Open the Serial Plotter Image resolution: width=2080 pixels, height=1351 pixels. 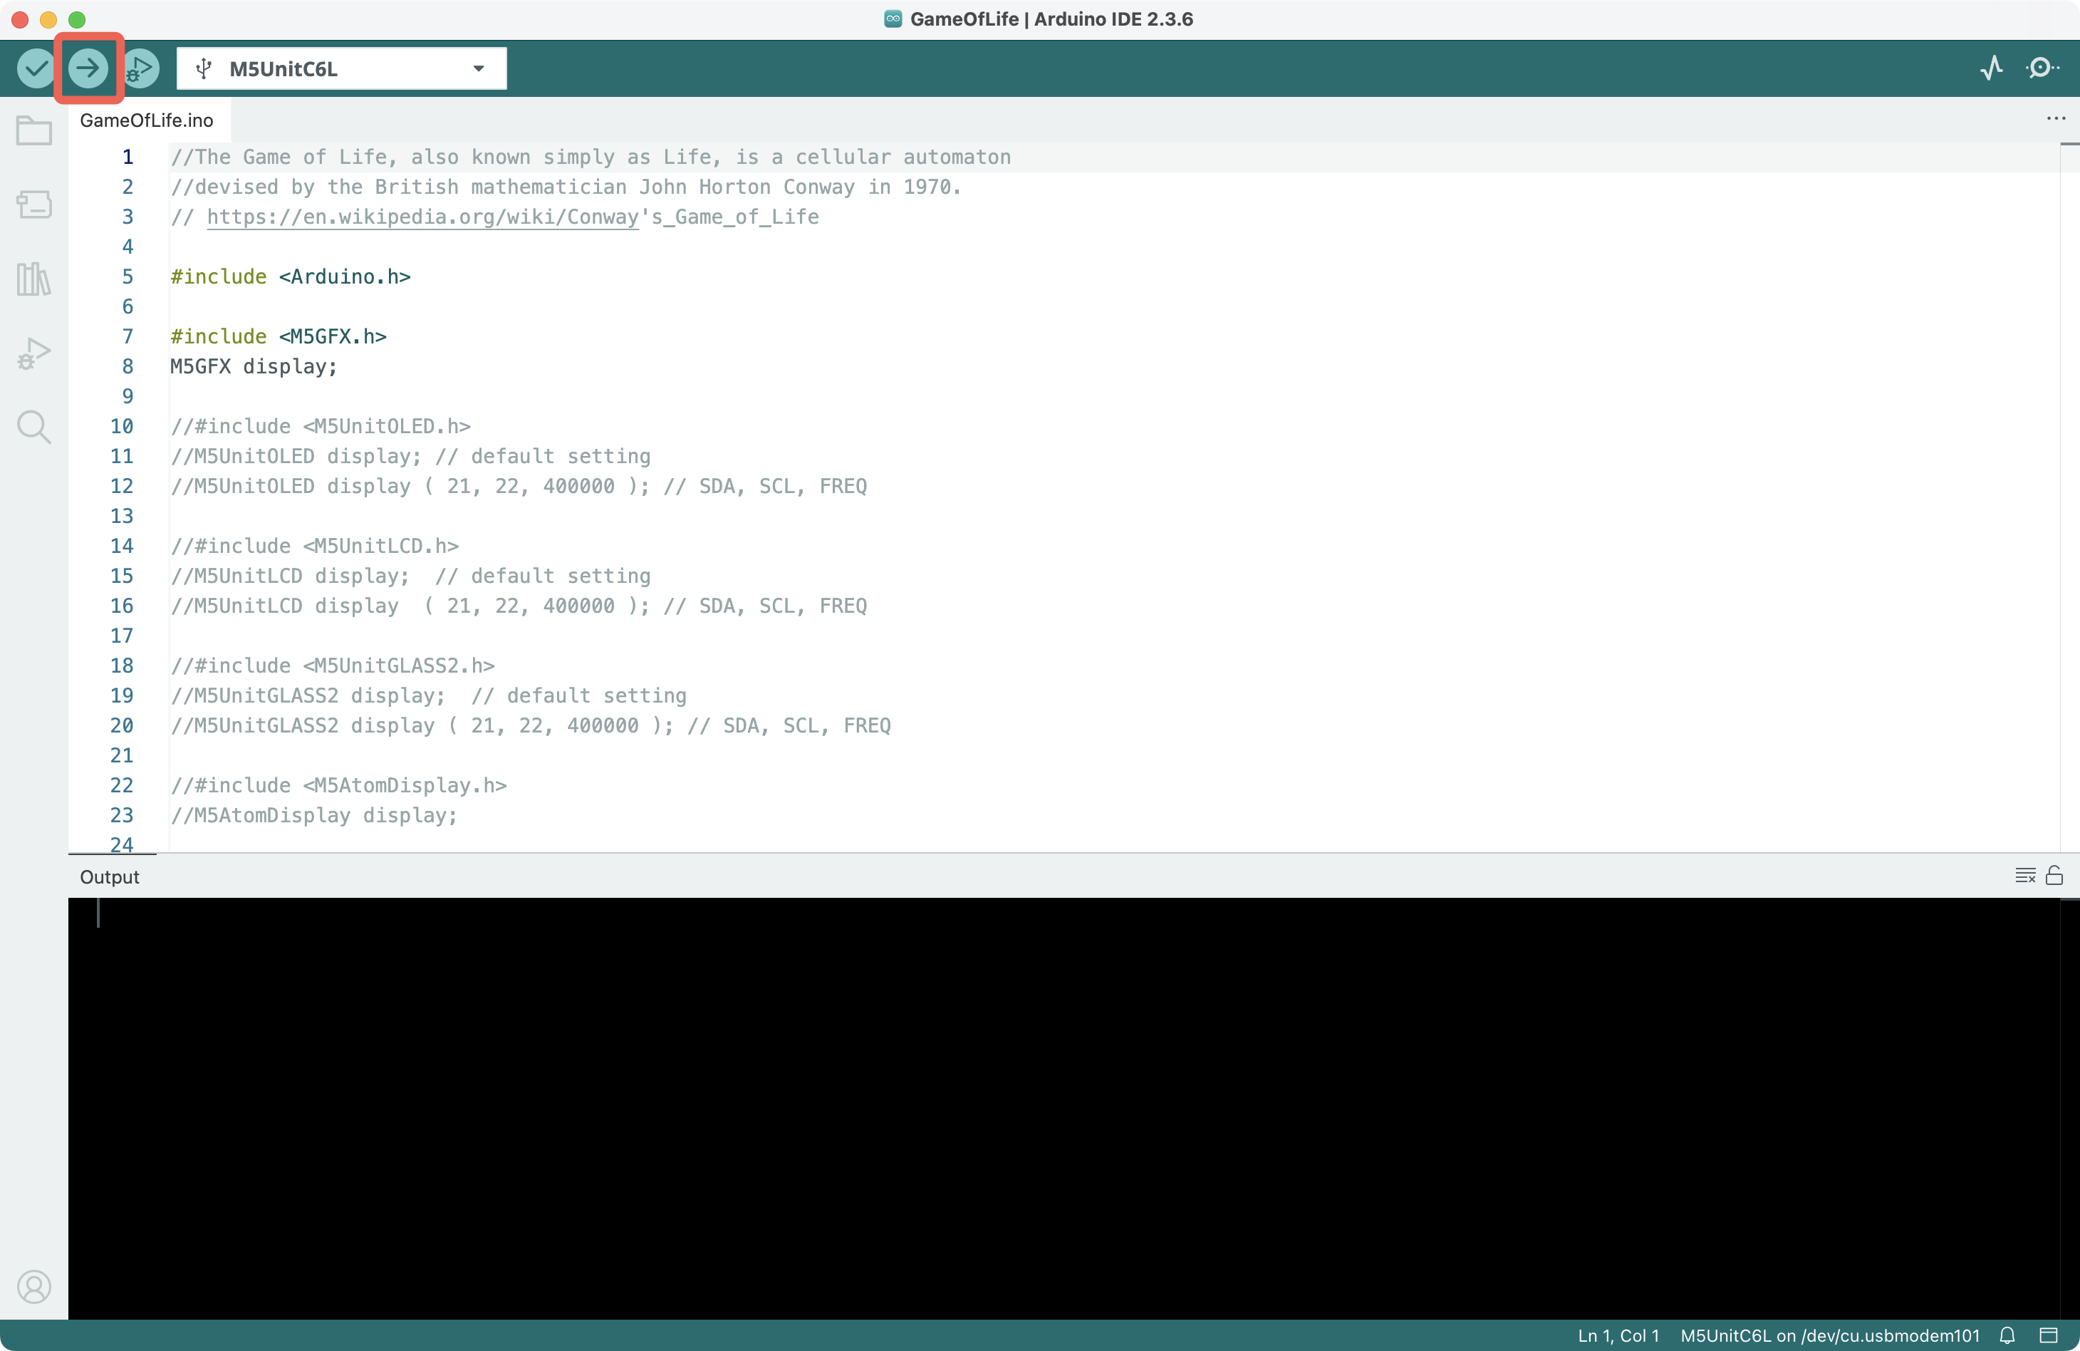(x=1991, y=68)
